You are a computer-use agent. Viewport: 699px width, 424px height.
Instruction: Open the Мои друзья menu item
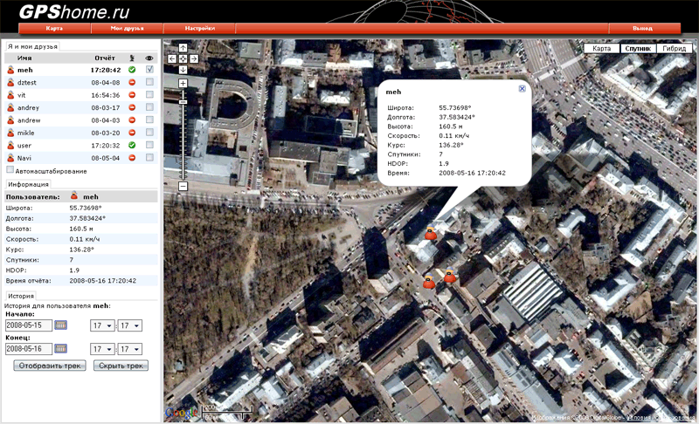pos(127,28)
